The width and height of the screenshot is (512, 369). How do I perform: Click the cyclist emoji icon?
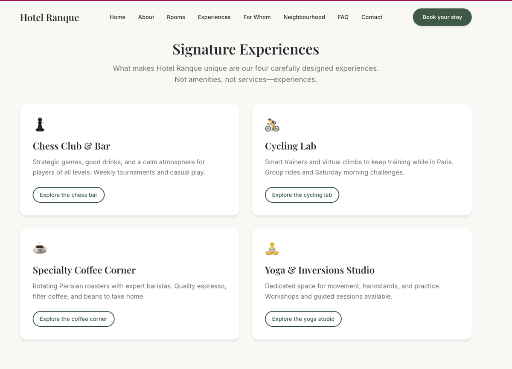pyautogui.click(x=272, y=124)
